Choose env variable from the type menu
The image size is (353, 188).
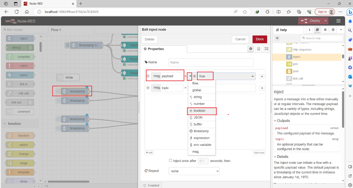point(202,145)
